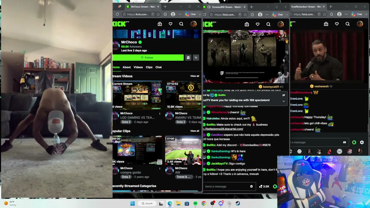Open browser extensions in MrChoco window
This screenshot has height=208, width=370.
(x=165, y=14)
